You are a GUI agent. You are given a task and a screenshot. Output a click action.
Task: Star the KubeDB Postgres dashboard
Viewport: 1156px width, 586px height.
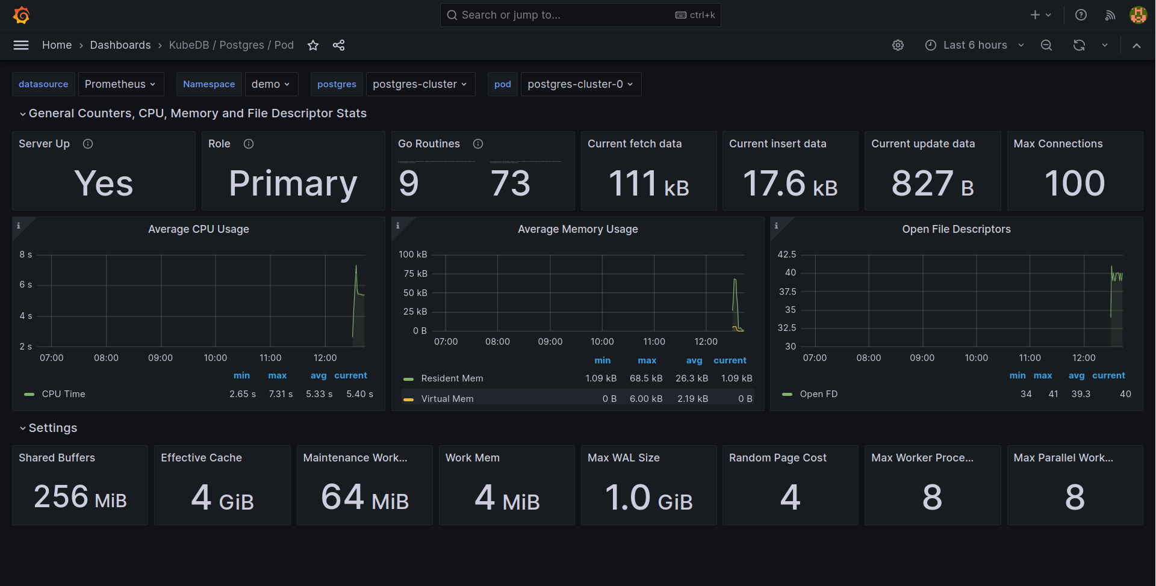click(313, 45)
